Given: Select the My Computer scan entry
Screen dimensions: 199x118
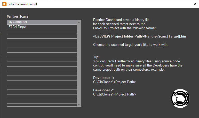Looking at the screenshot, I should [42, 22].
